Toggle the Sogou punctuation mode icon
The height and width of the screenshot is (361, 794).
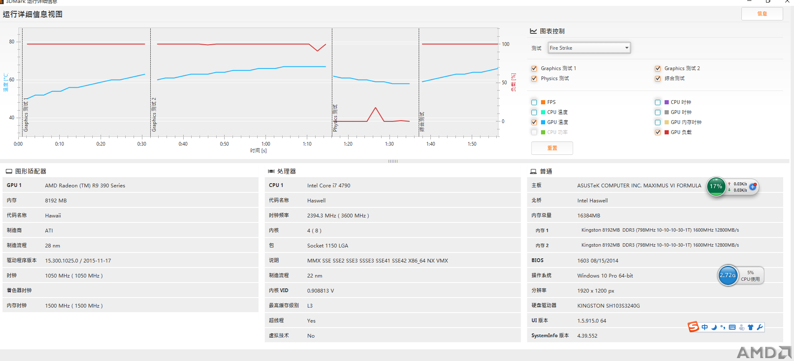[723, 327]
